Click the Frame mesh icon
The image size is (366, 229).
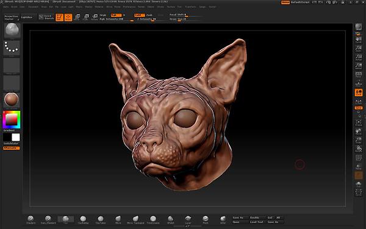point(359,123)
